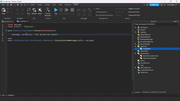The height and width of the screenshot is (101, 180).
Task: Select MaterialService in Explorer
Action: (x=145, y=35)
